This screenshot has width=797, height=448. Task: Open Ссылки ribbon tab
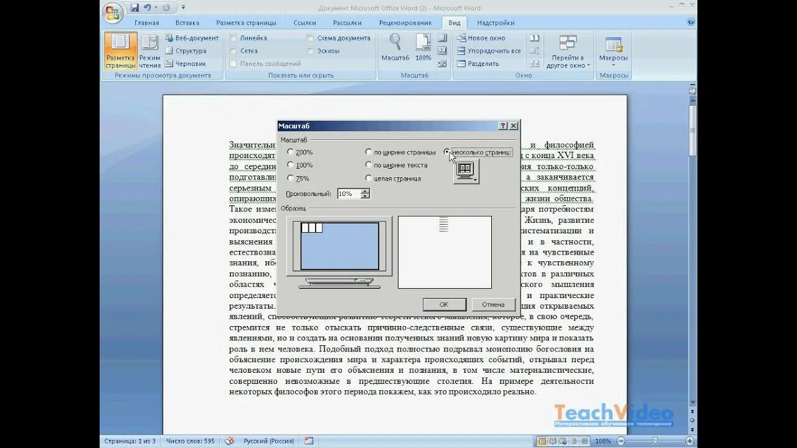tap(304, 22)
